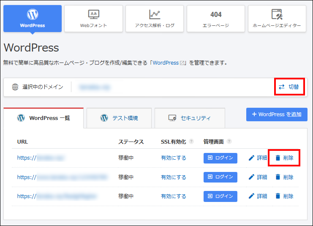Click the SSL有効化 column header text
This screenshot has width=313, height=226.
coord(173,142)
